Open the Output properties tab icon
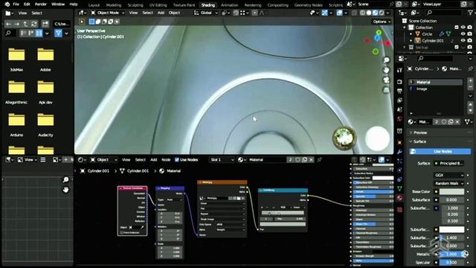The image size is (476, 268). pyautogui.click(x=400, y=91)
